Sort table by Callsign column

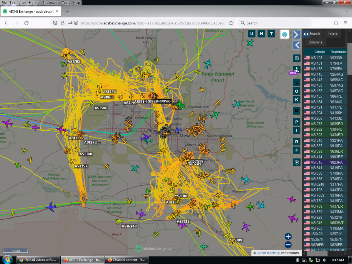click(319, 52)
